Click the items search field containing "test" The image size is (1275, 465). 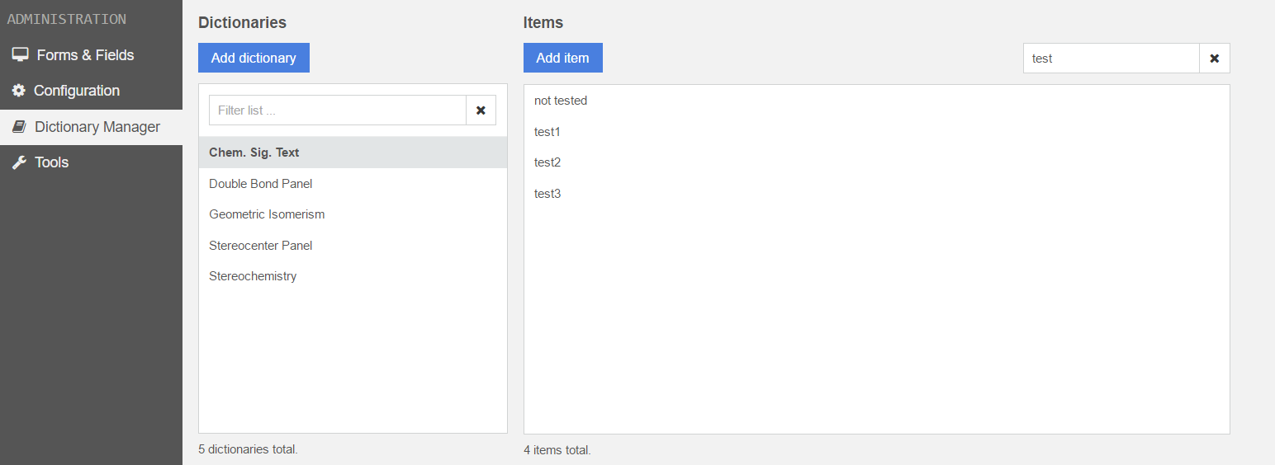[1111, 59]
